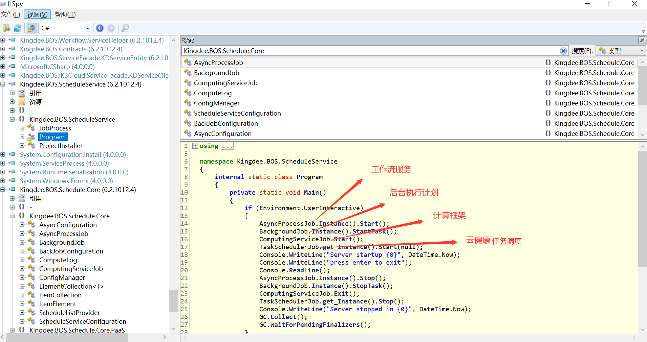Expand the collapsed using block in code
647x342 pixels.
(195, 146)
